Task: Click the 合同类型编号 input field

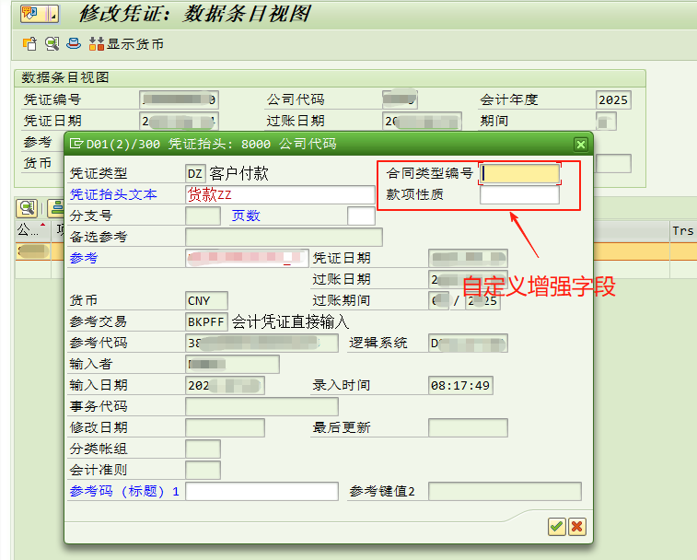Action: point(519,173)
